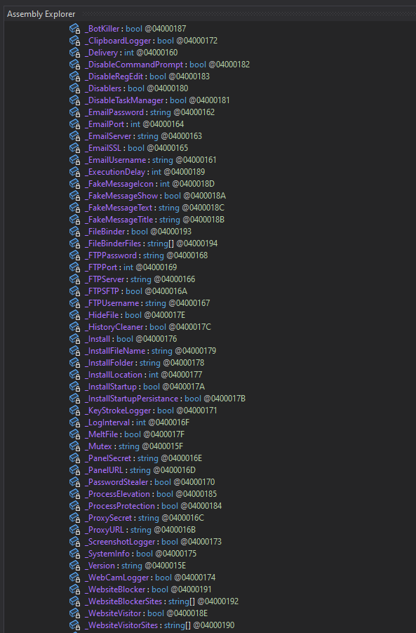Click the int type of _ExecutionDelay
Viewport: 416px width, 633px height.
(x=156, y=172)
